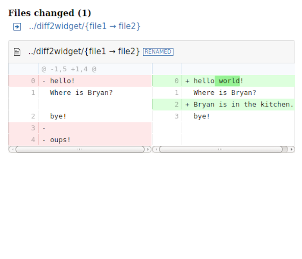
Task: Click the added line "Bryan is in the kitchen."
Action: click(243, 104)
